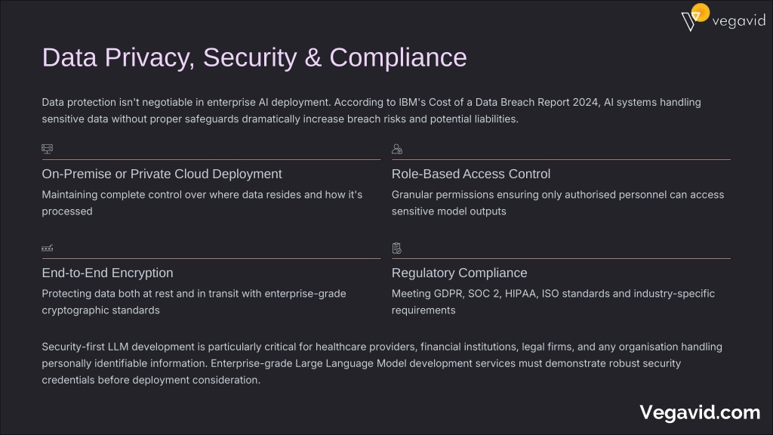Click the divider line above Regulatory Compliance
The image size is (773, 435).
point(561,258)
